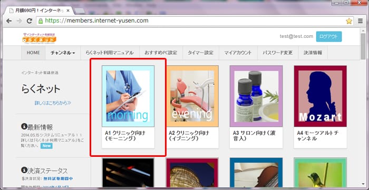Click the info icon beside 決済ステータス
Viewport: 369px width, 190px height.
(24, 170)
